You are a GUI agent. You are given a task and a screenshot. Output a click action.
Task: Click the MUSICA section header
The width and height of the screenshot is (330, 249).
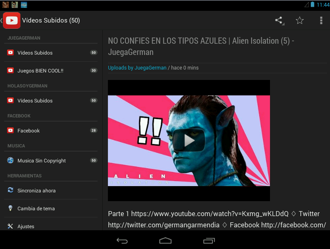[16, 146]
